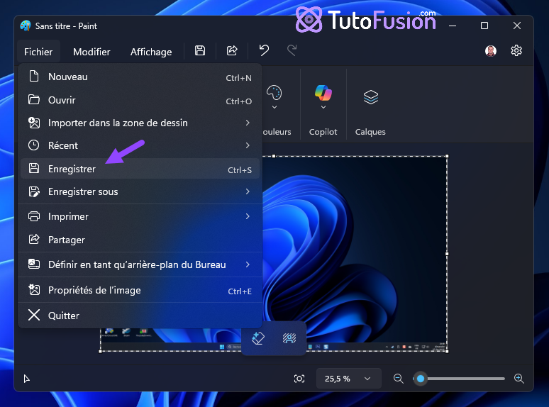Open the color palette editor icon
This screenshot has height=407, width=549.
coord(274,92)
